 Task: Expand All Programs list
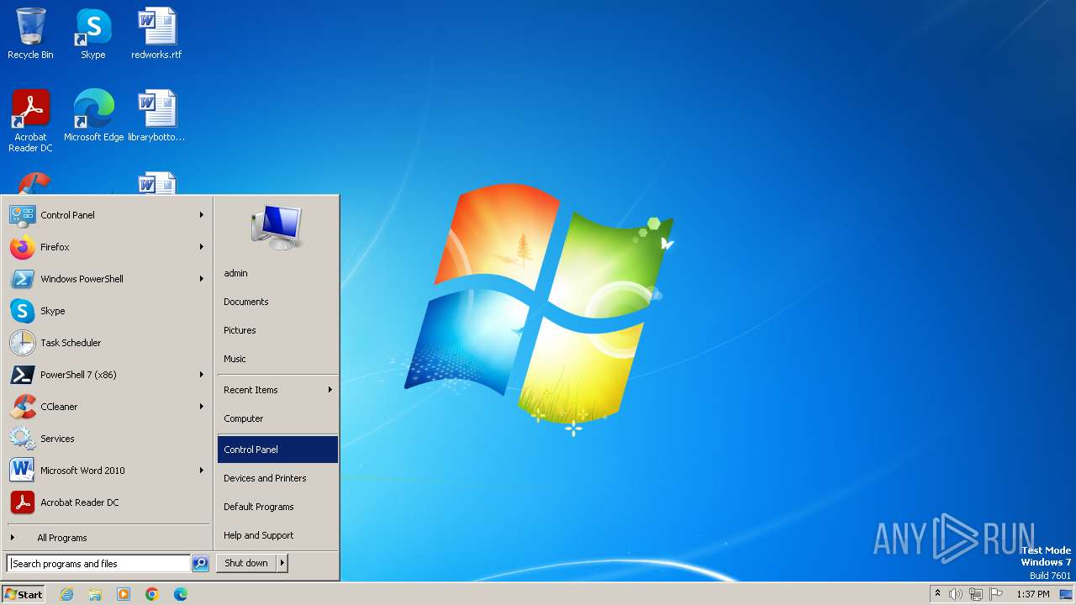[x=108, y=538]
